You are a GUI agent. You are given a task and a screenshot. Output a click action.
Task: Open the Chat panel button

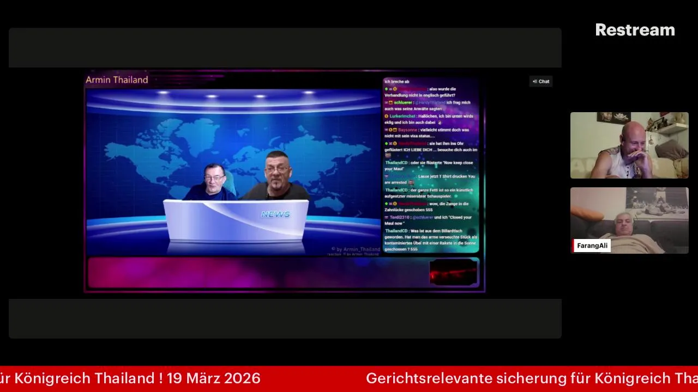[x=541, y=82]
